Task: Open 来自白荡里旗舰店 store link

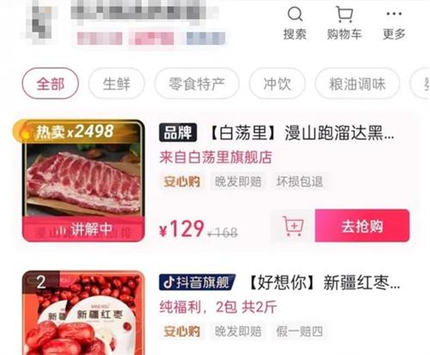Action: [216, 157]
